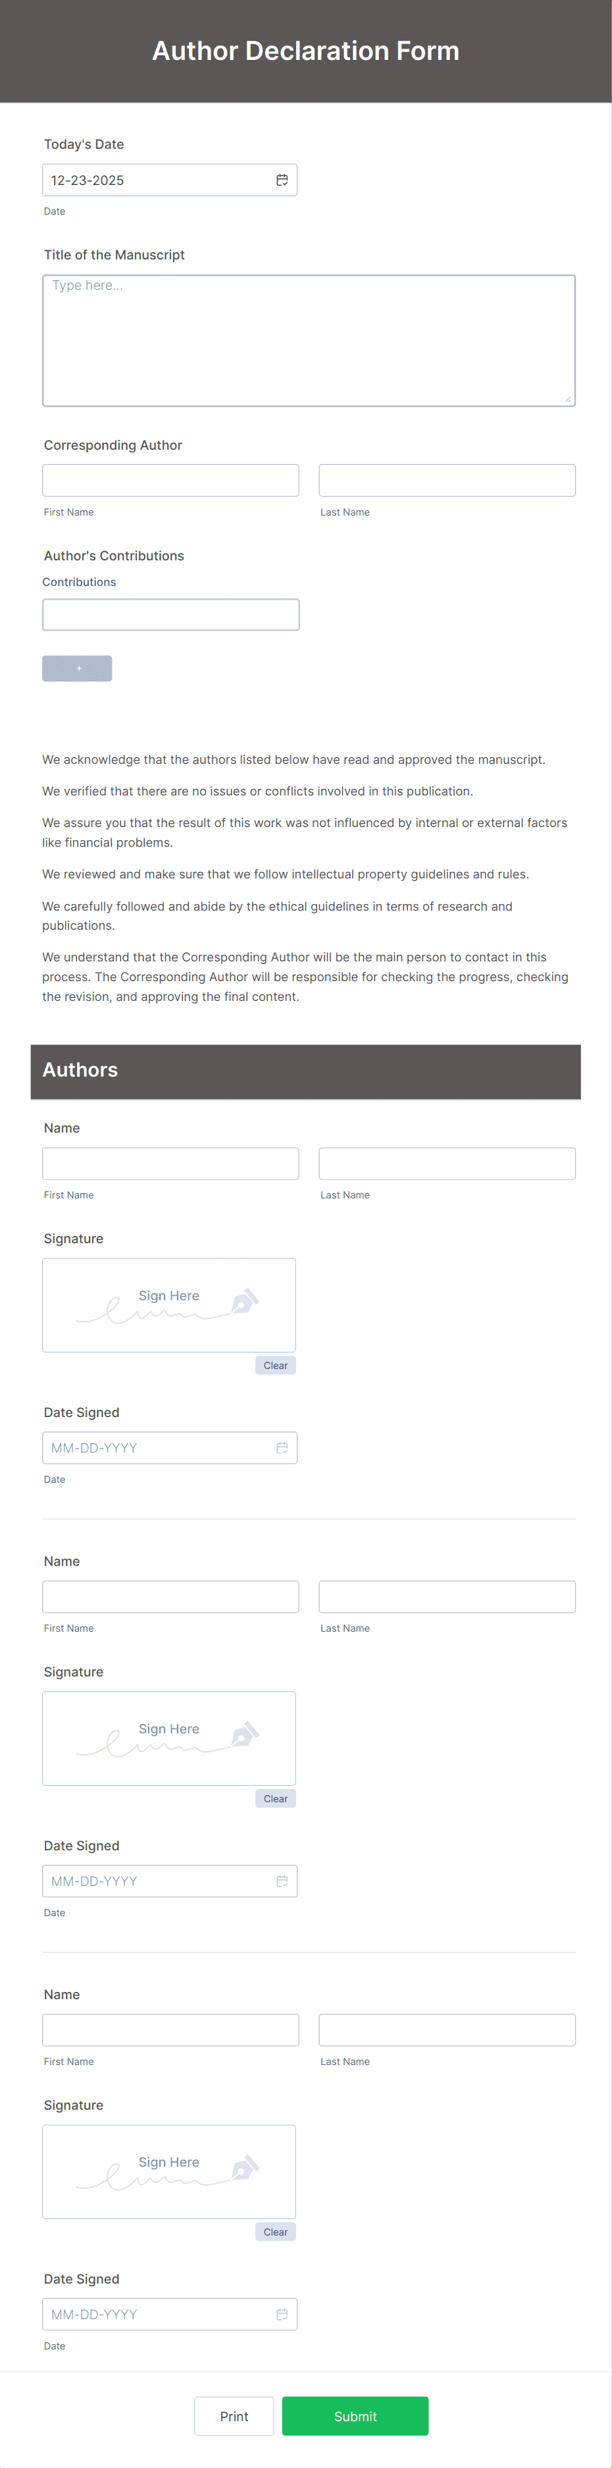The image size is (612, 2468).
Task: Clear the third author's signature
Action: click(276, 2232)
